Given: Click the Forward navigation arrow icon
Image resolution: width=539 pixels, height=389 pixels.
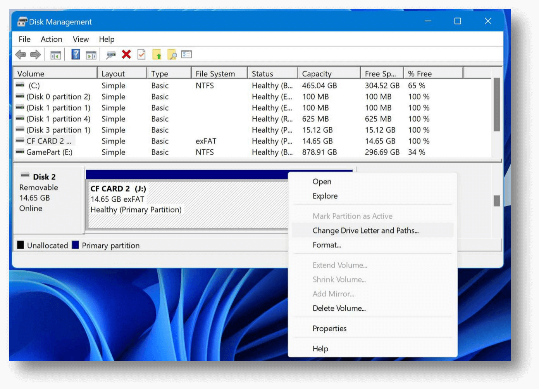Looking at the screenshot, I should pyautogui.click(x=35, y=54).
